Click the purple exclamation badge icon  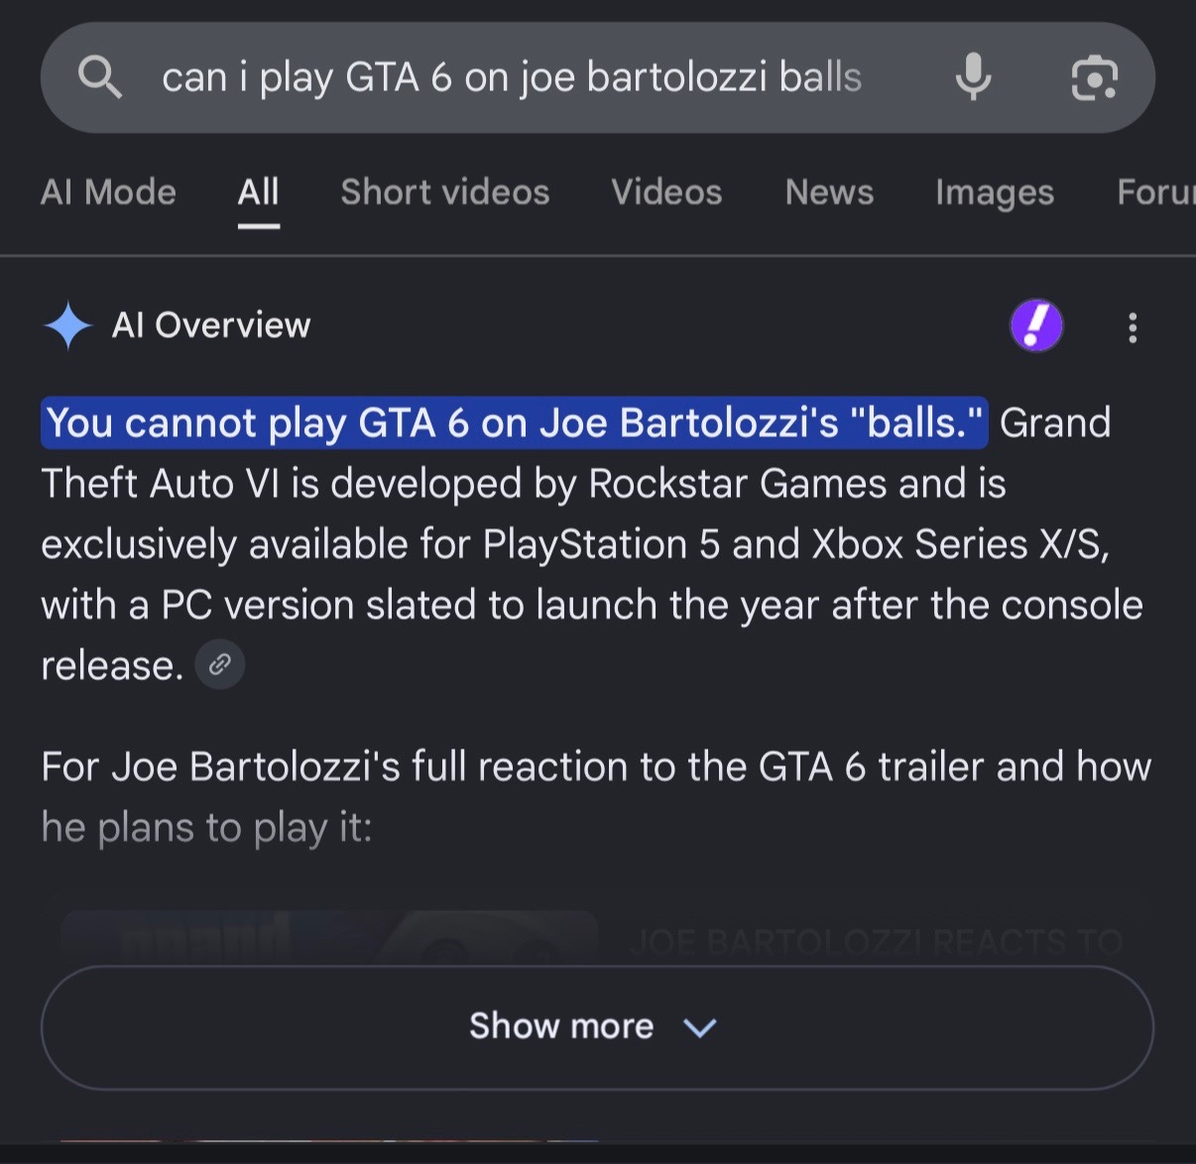click(x=1036, y=325)
